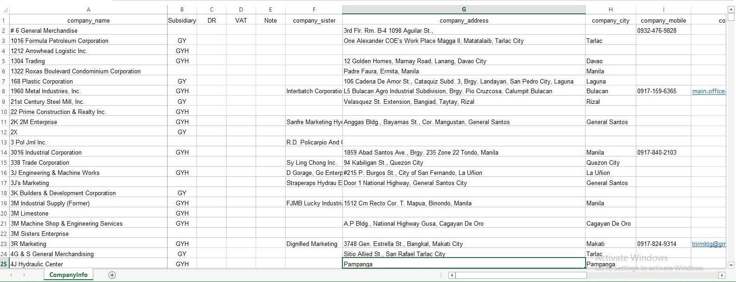Image resolution: width=736 pixels, height=282 pixels.
Task: Open the main.office email link
Action: (708, 91)
